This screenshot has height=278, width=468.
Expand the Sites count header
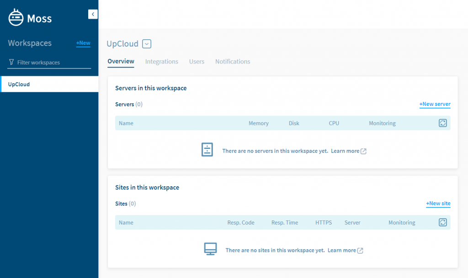125,204
